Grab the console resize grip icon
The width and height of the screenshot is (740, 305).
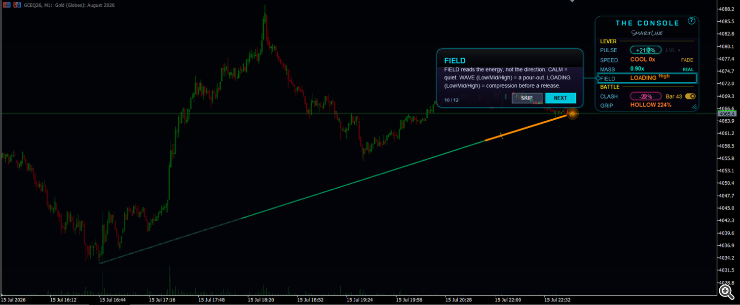coord(694,106)
